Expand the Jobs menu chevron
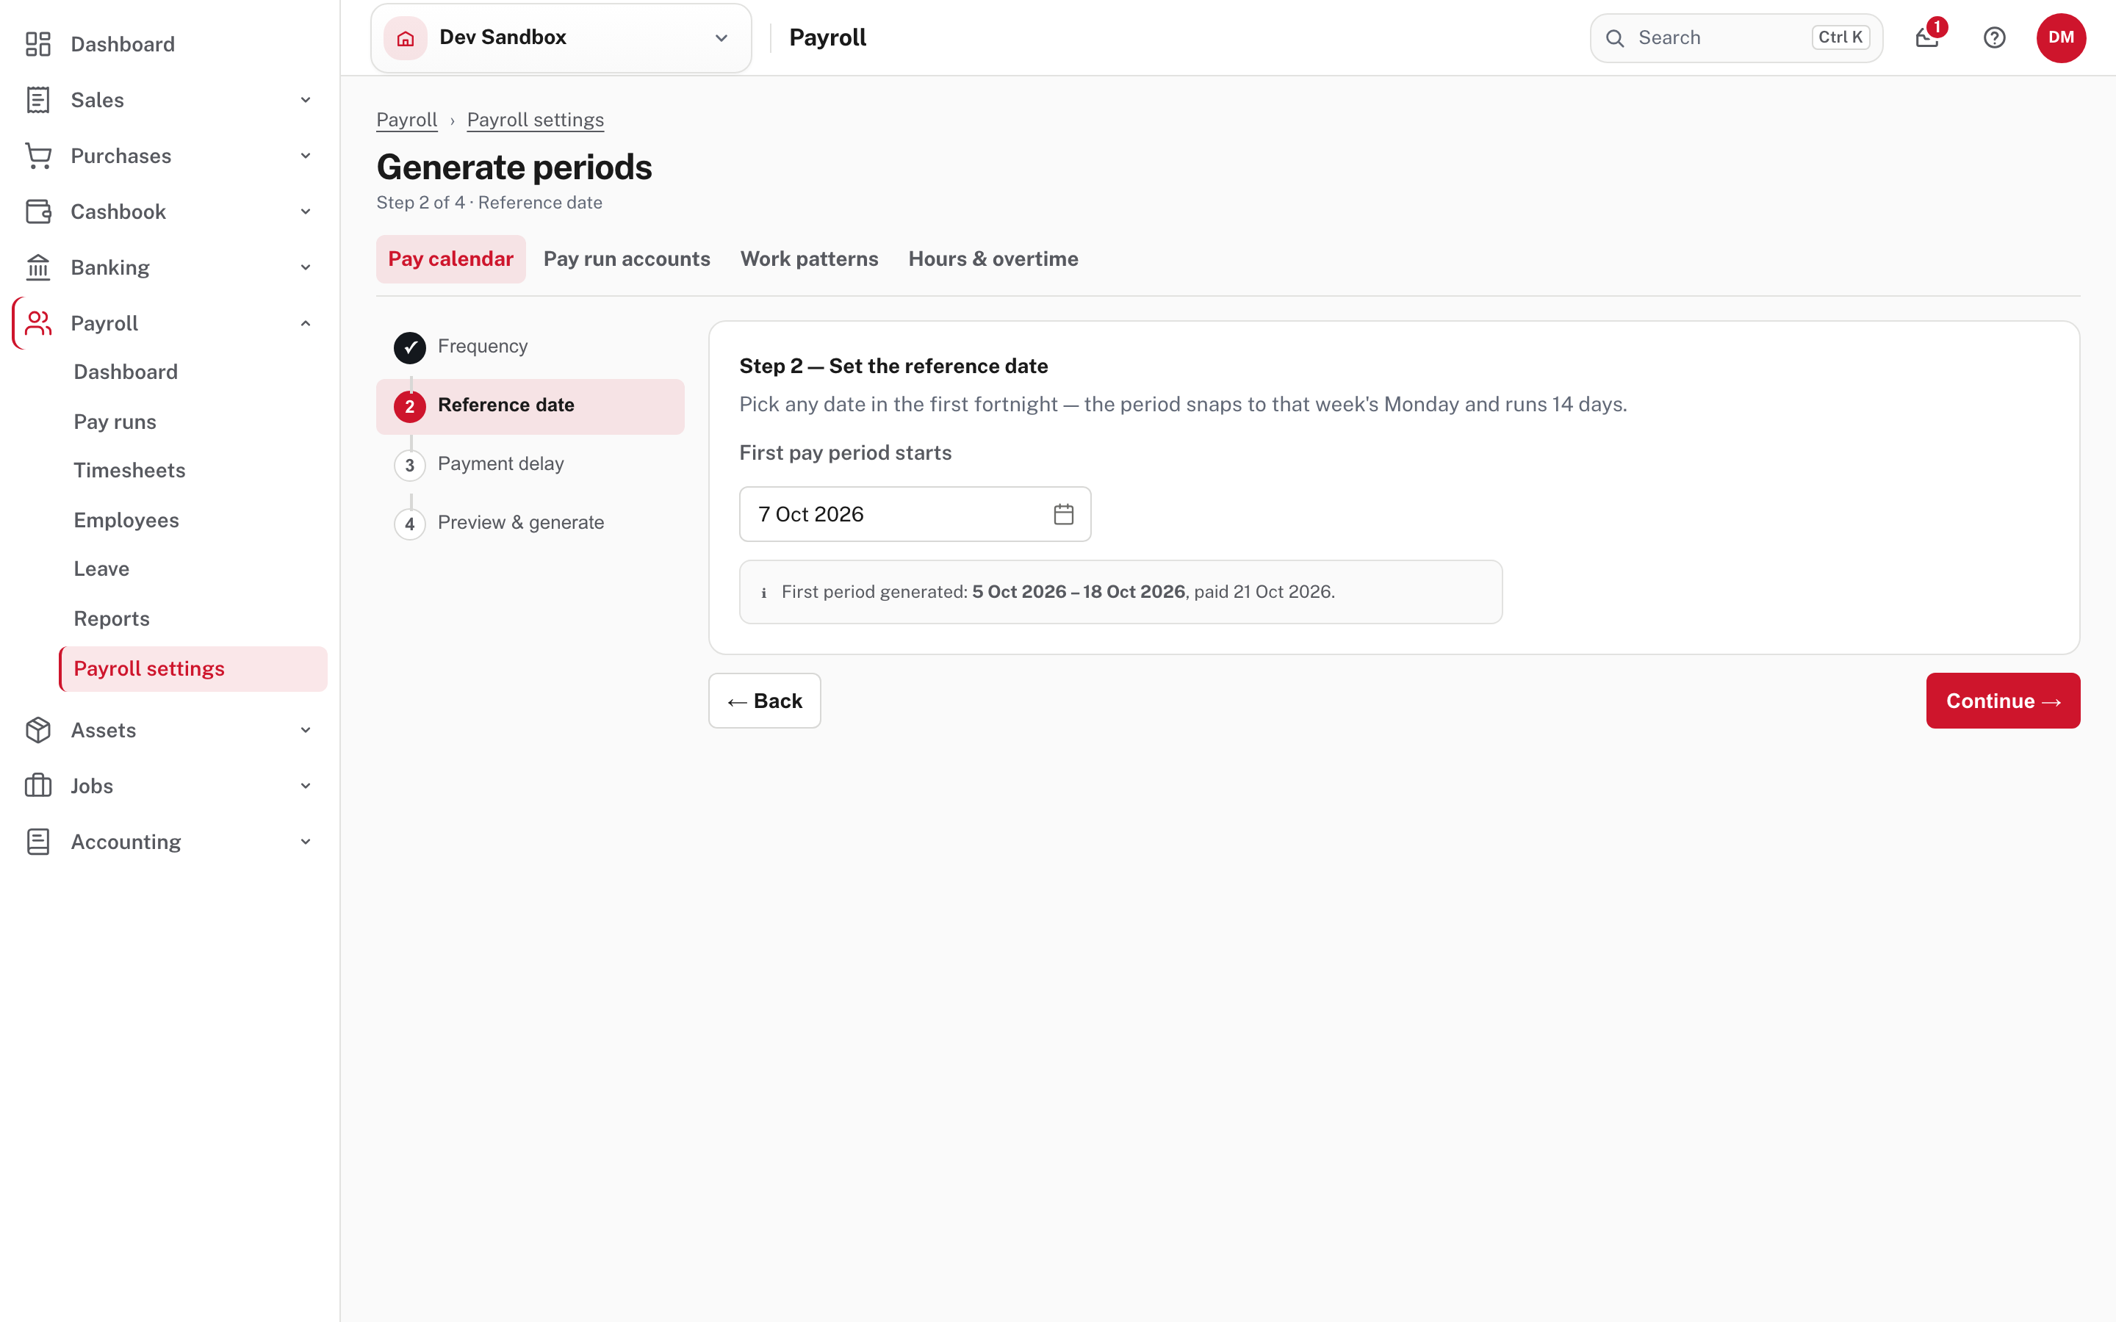The height and width of the screenshot is (1322, 2116). (305, 786)
